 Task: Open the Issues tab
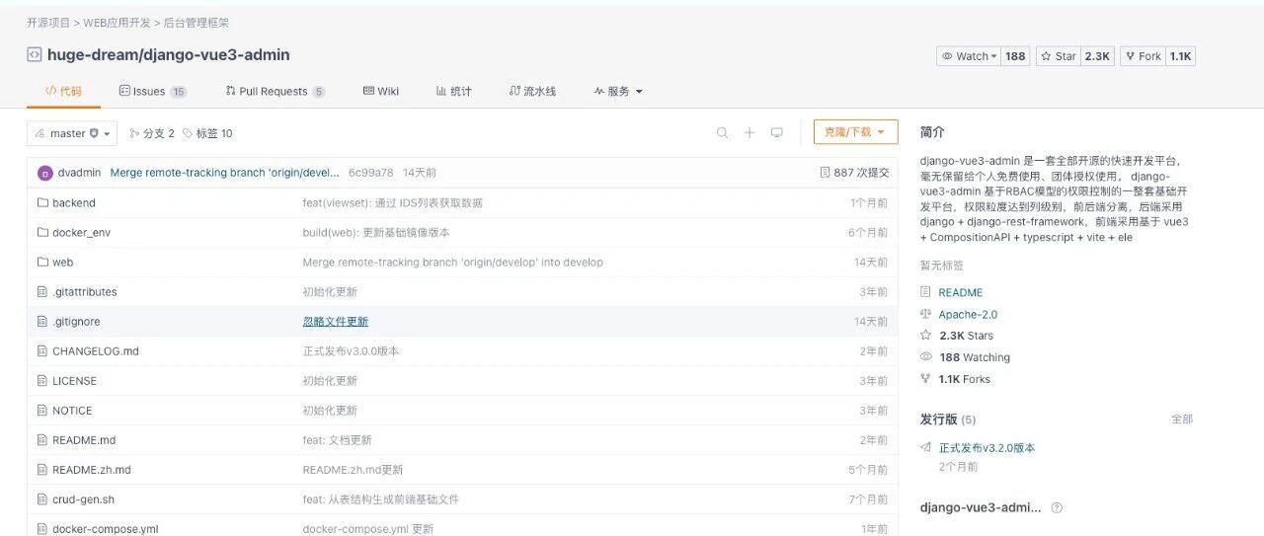[x=152, y=91]
